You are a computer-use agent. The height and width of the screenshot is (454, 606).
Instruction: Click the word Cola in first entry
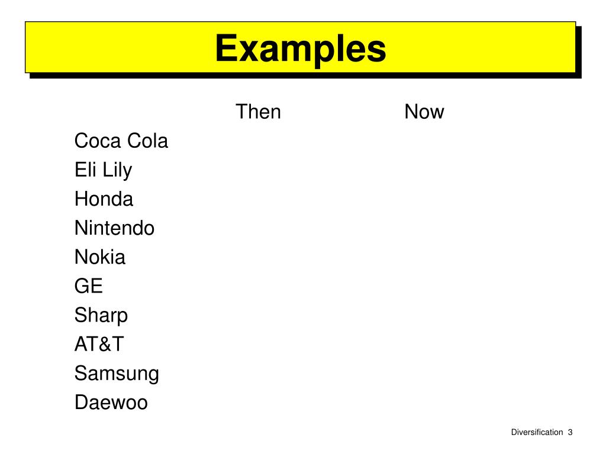[x=147, y=141]
